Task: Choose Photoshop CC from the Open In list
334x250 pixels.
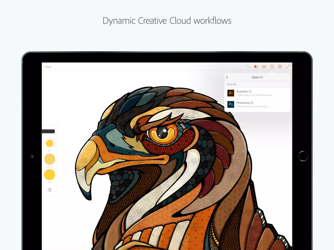Action: point(257,104)
